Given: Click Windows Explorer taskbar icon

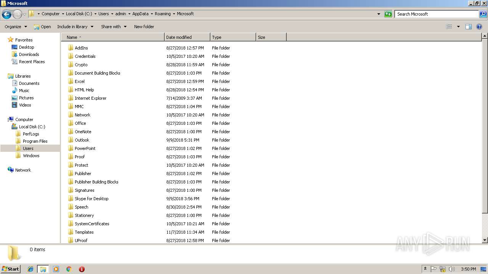Looking at the screenshot, I should [x=43, y=269].
